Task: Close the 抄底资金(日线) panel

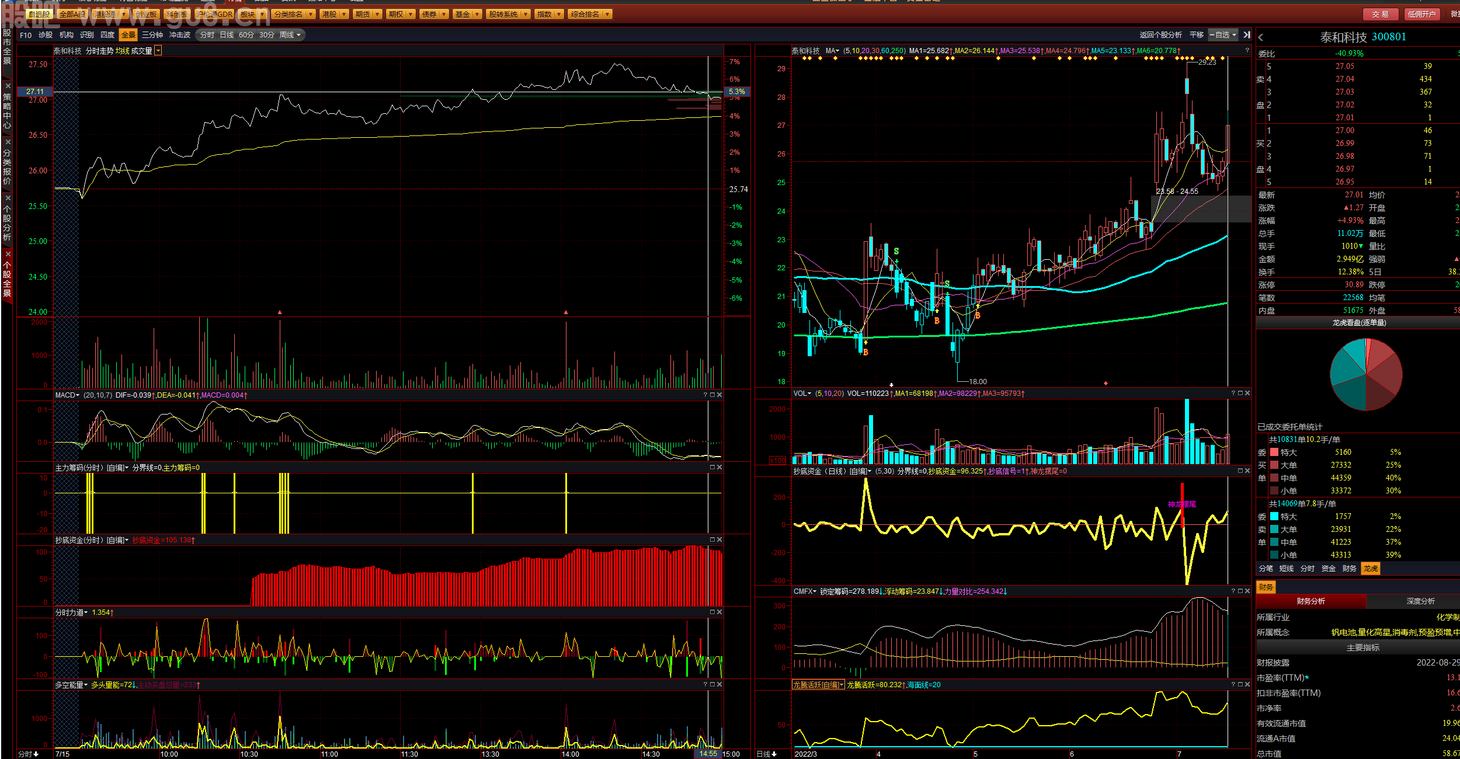Action: click(x=1247, y=471)
